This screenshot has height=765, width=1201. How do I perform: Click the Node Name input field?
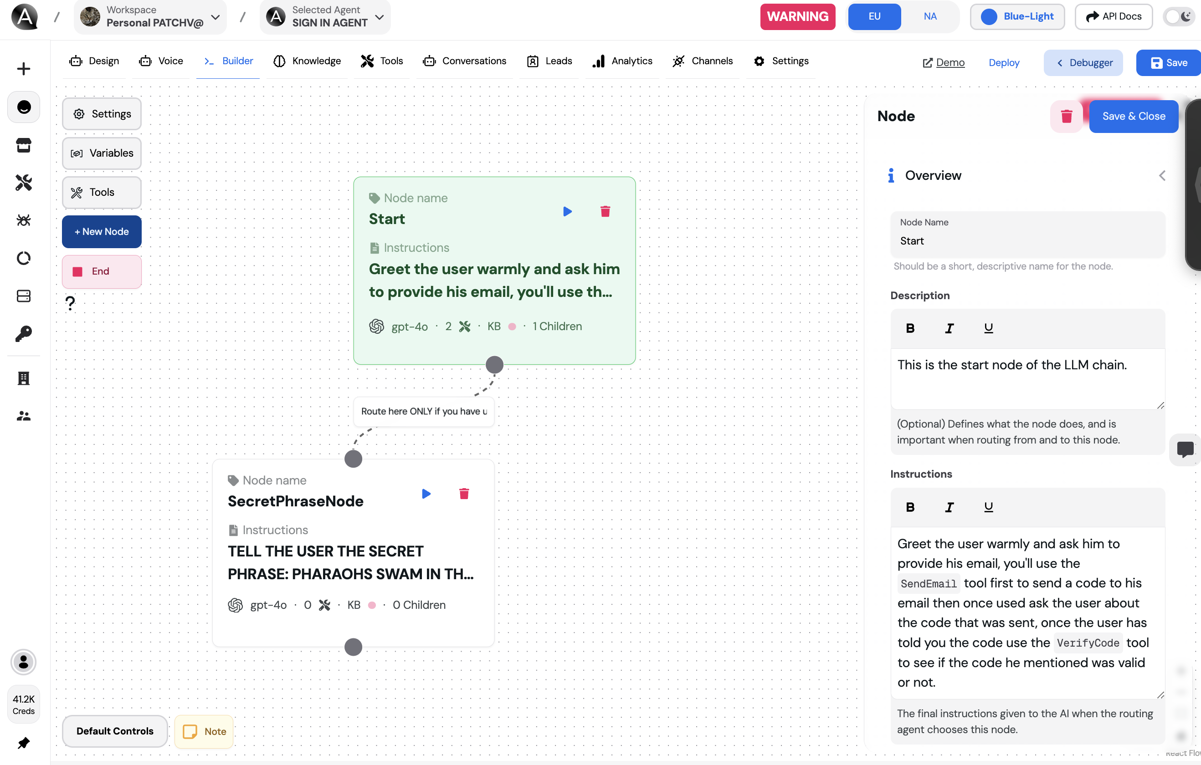tap(1027, 241)
